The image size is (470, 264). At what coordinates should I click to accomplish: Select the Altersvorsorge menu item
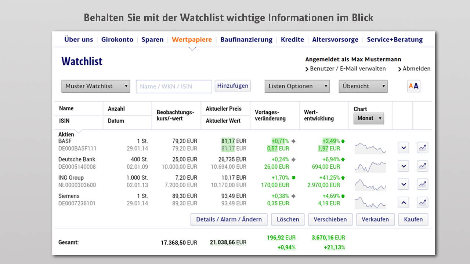[335, 40]
